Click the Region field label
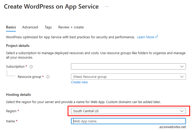 click(11, 111)
